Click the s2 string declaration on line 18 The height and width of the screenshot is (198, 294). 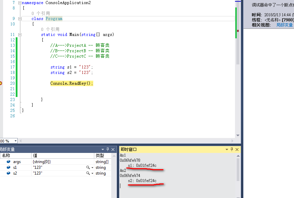72,73
